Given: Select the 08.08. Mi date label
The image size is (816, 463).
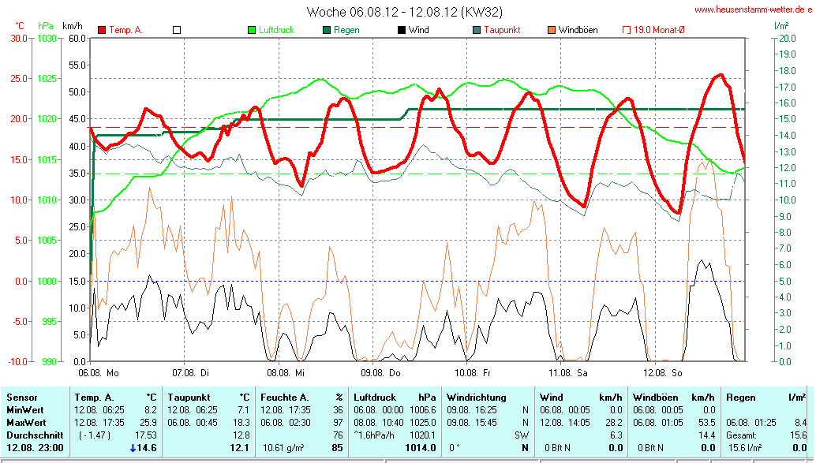Looking at the screenshot, I should pyautogui.click(x=285, y=372).
